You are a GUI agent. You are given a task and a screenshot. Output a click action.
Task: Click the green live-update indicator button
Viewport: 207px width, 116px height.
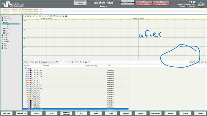pos(72,62)
